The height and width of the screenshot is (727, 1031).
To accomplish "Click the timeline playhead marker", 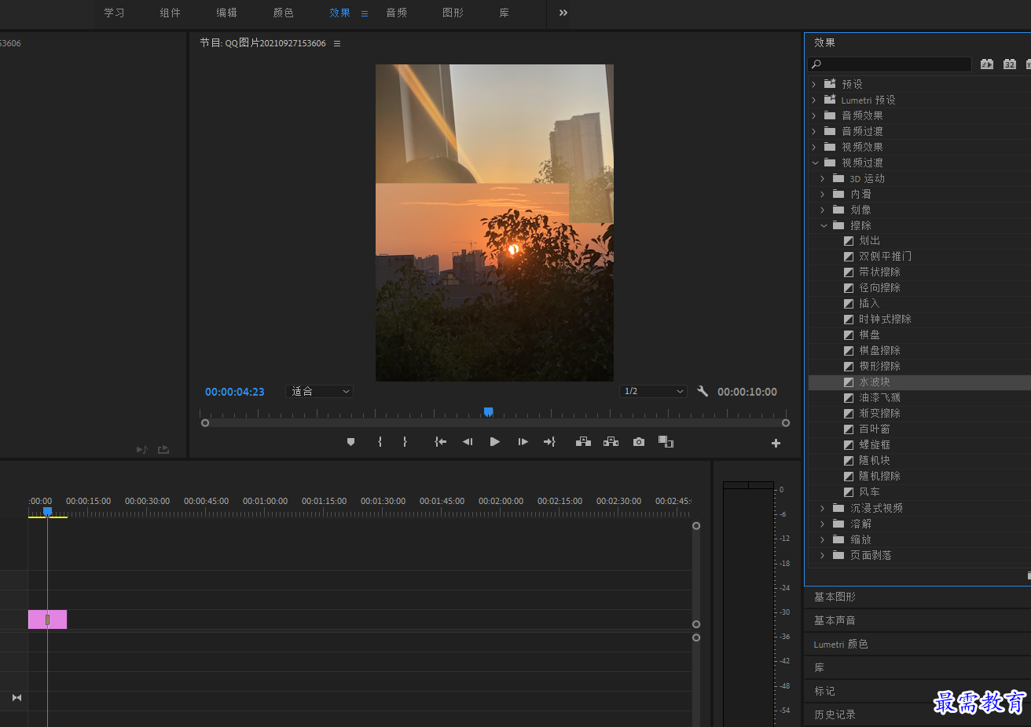I will tap(47, 511).
